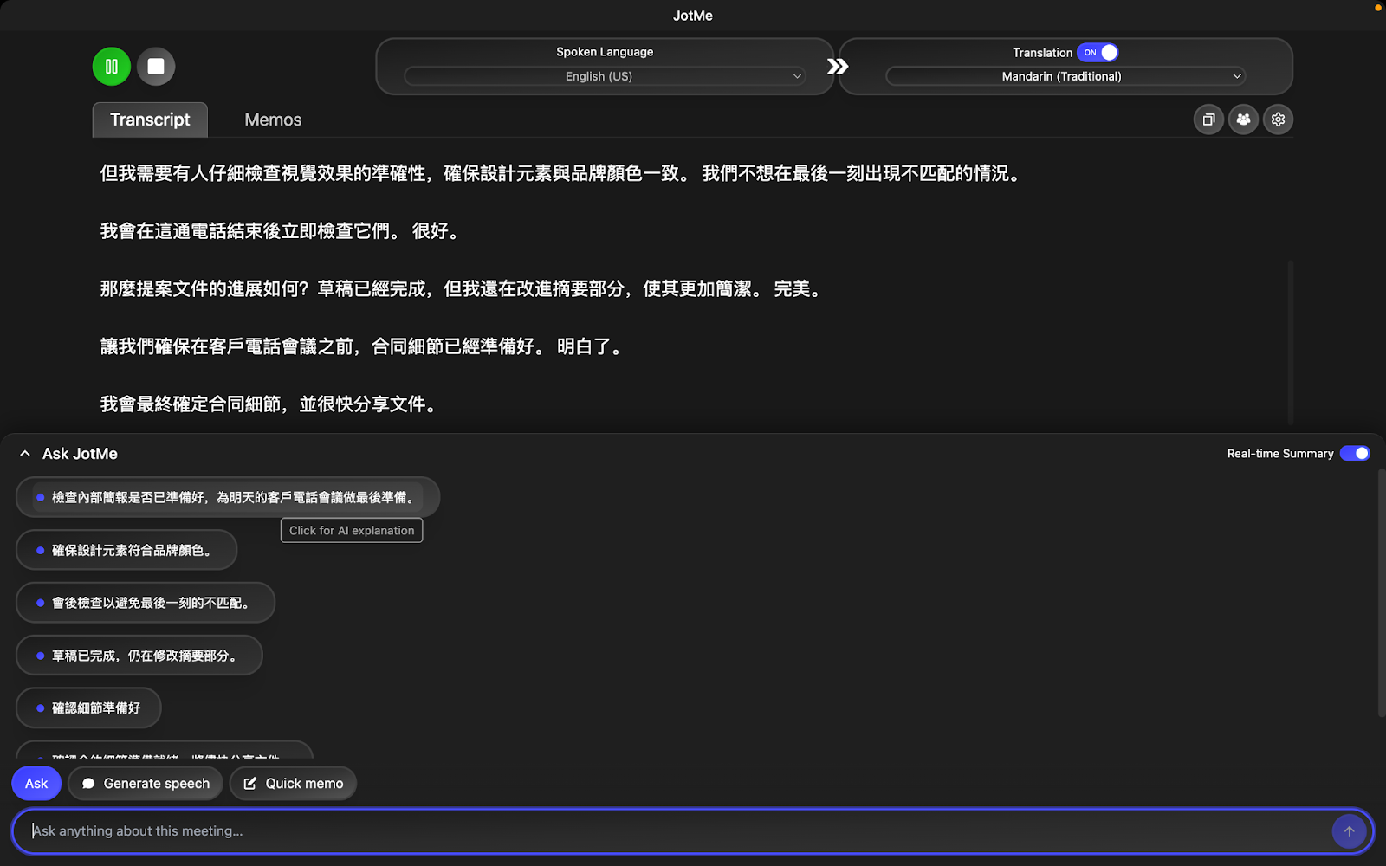Click the Ask button
Screen dimensions: 1386x866
36,783
